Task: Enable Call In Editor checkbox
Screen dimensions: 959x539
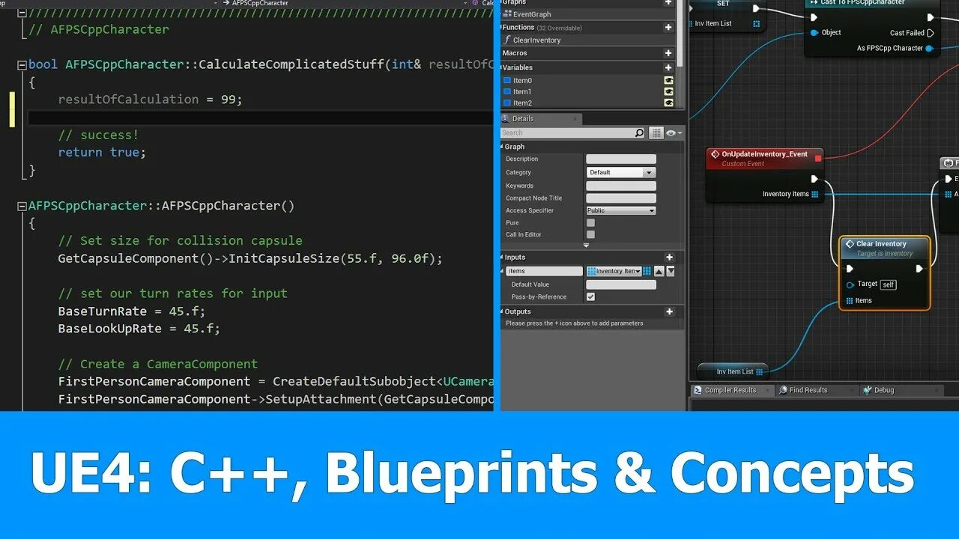Action: coord(590,234)
